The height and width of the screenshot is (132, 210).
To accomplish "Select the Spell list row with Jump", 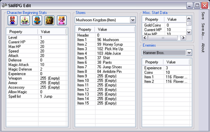I will [36, 97].
